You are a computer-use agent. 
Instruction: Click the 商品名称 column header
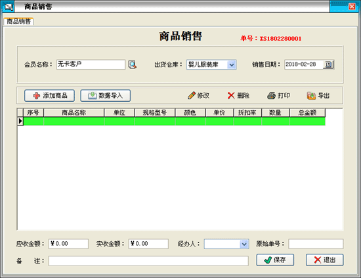pos(74,112)
